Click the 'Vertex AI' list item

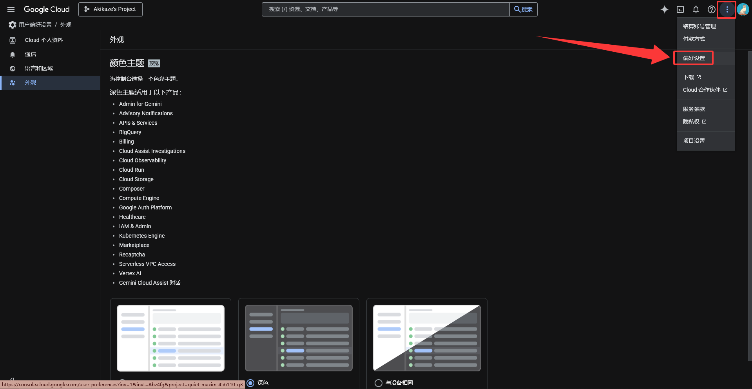[x=130, y=273]
